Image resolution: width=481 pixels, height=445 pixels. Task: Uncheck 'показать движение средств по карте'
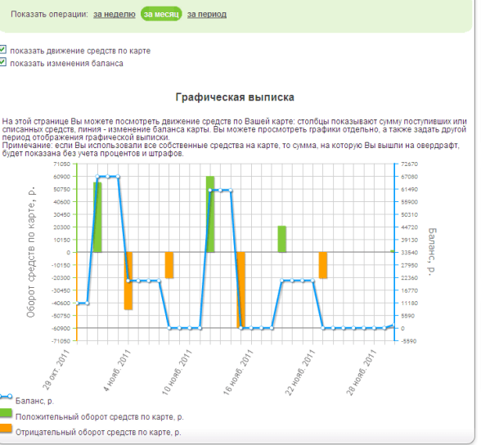pos(2,49)
